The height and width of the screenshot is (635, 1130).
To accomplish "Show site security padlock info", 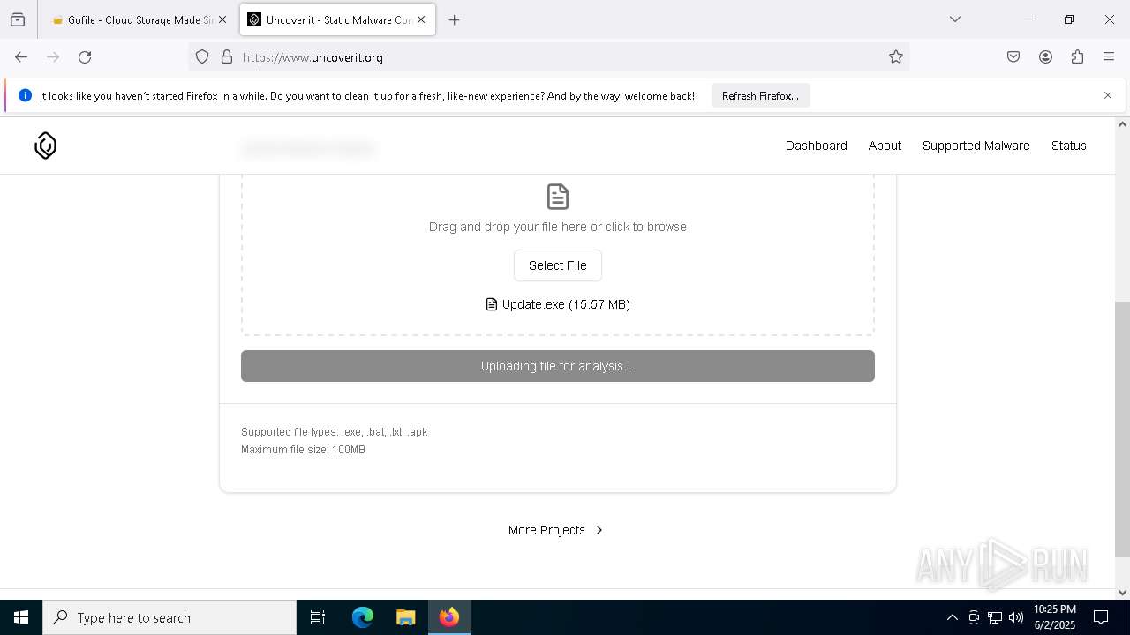I will [227, 57].
